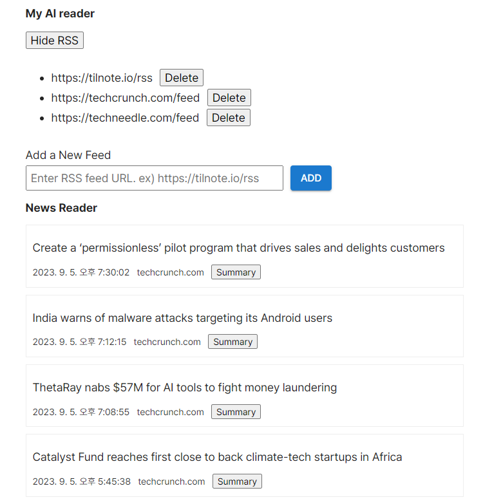Open the ThetaRay nabs $57M headline

tap(185, 387)
